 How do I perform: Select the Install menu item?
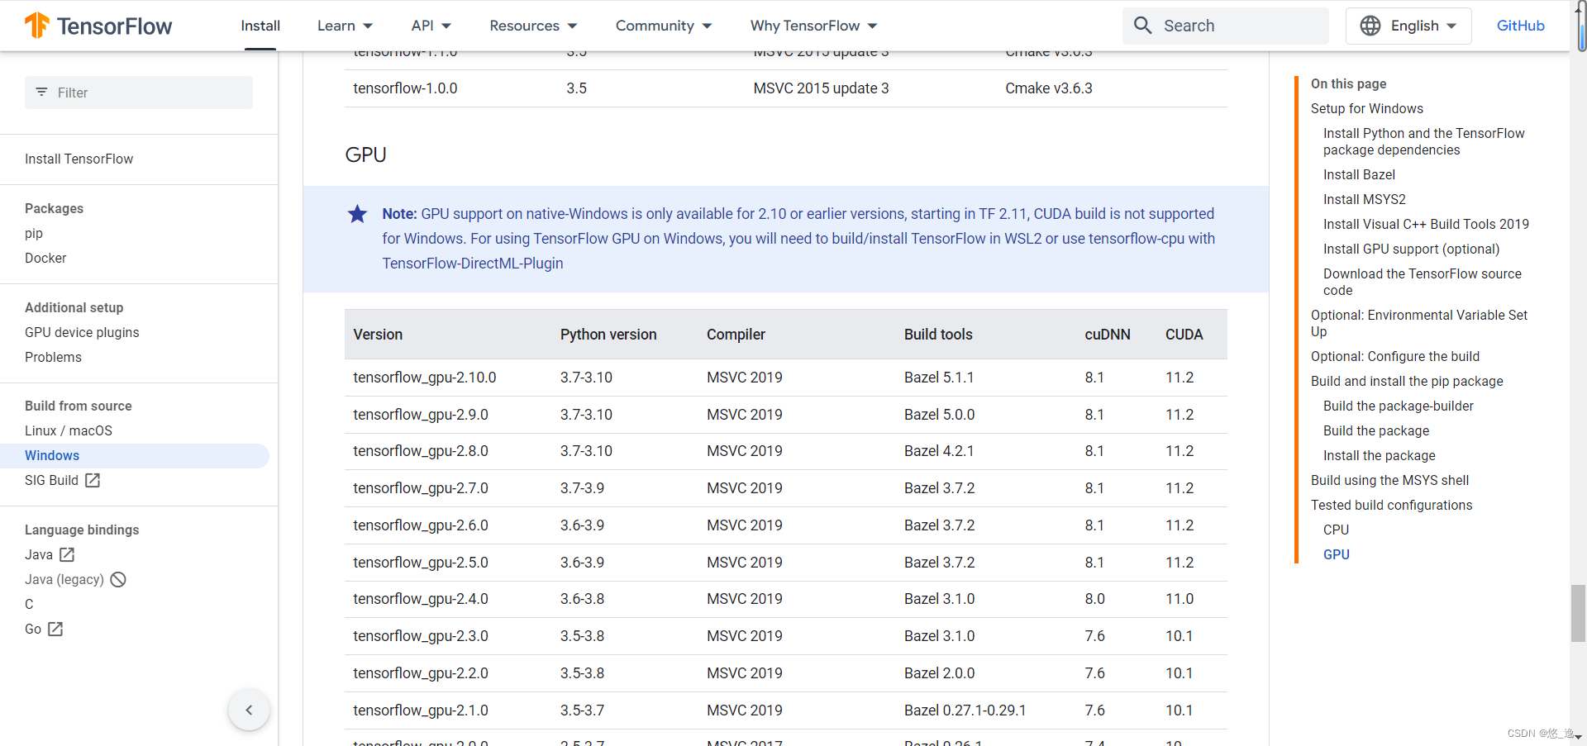coord(260,26)
